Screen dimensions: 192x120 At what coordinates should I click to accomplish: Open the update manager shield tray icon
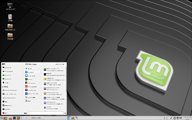tap(178, 118)
